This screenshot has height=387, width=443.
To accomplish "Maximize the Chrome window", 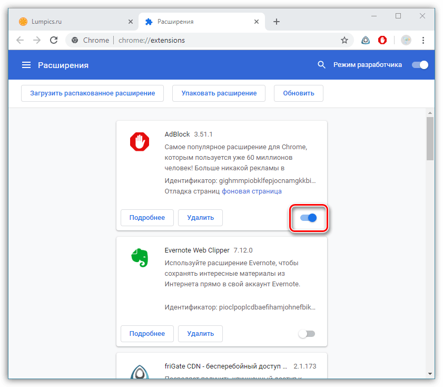I will tap(398, 16).
